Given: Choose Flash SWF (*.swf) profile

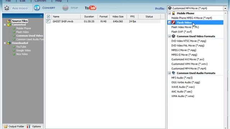Looking at the screenshot, I should (181, 32).
